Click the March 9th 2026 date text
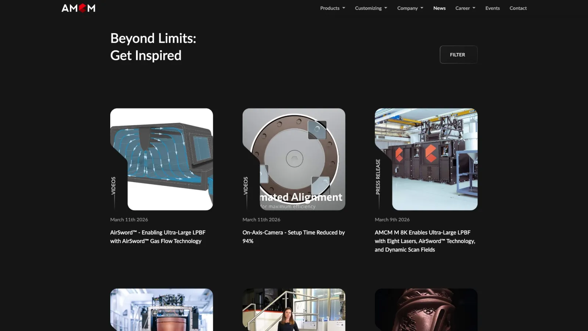Viewport: 588px width, 331px height. coord(392,220)
